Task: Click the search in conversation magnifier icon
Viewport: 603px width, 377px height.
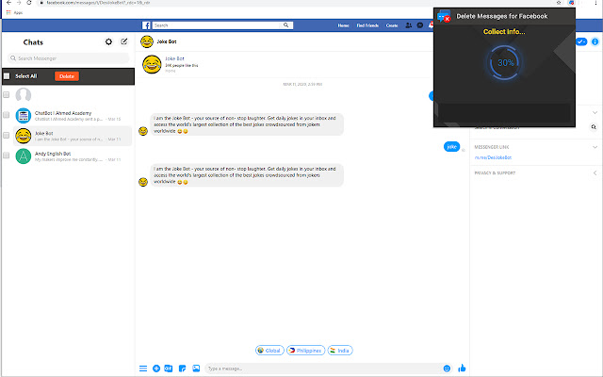Action: click(x=594, y=127)
